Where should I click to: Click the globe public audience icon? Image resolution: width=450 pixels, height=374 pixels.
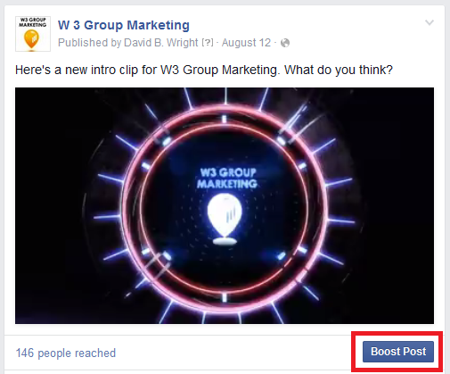(285, 43)
